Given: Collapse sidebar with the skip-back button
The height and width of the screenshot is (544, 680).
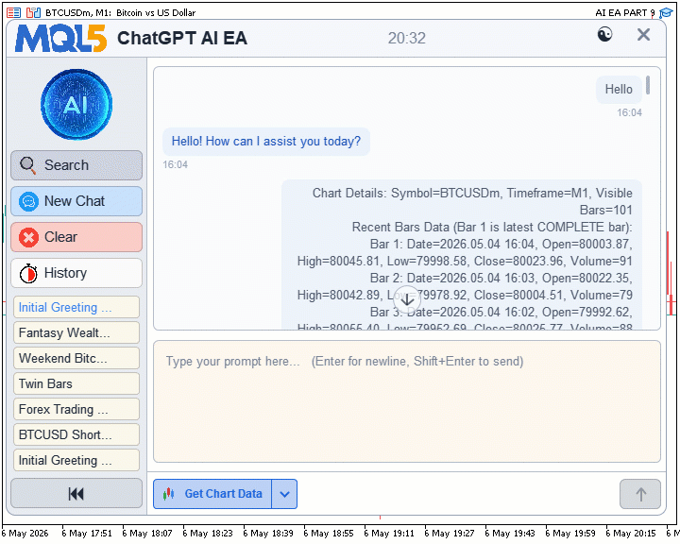Looking at the screenshot, I should (76, 494).
